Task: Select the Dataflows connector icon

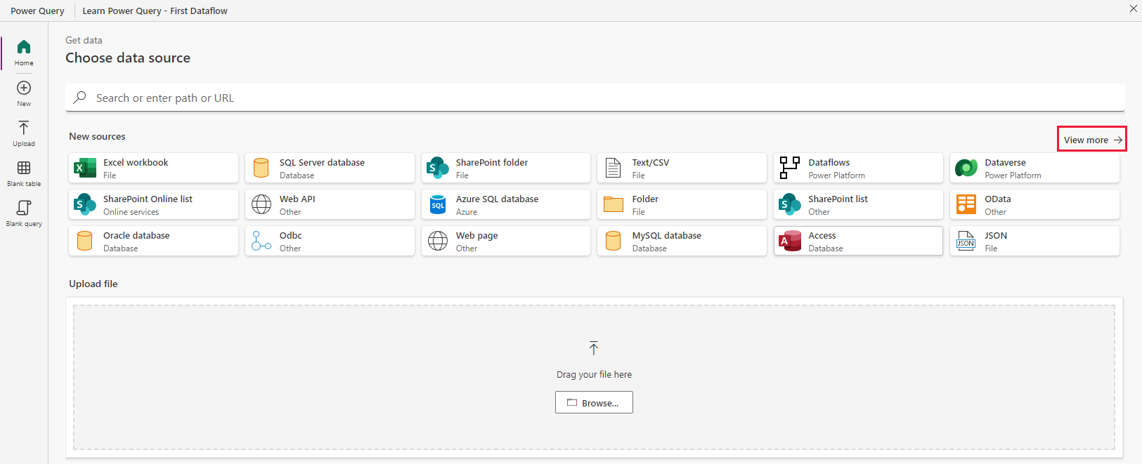Action: (790, 168)
